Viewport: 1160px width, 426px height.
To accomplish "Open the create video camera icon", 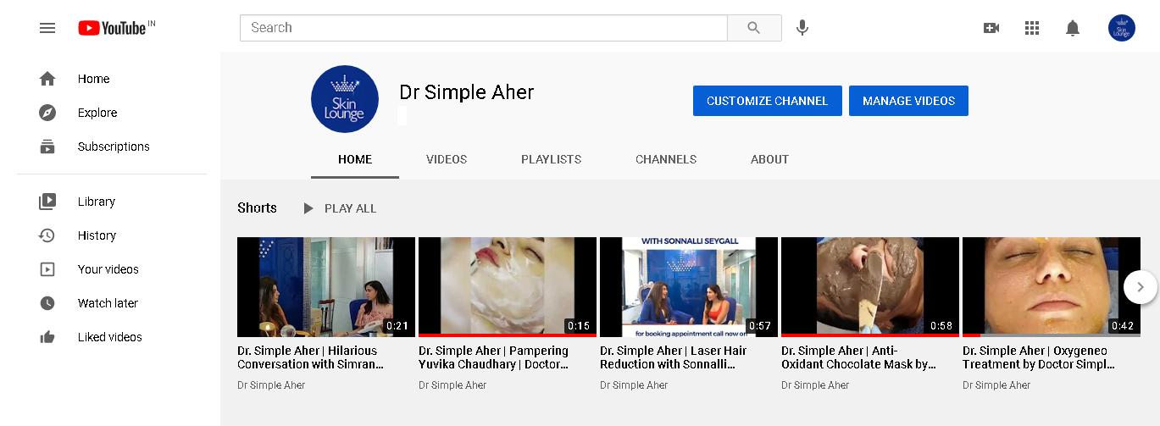I will (x=991, y=28).
